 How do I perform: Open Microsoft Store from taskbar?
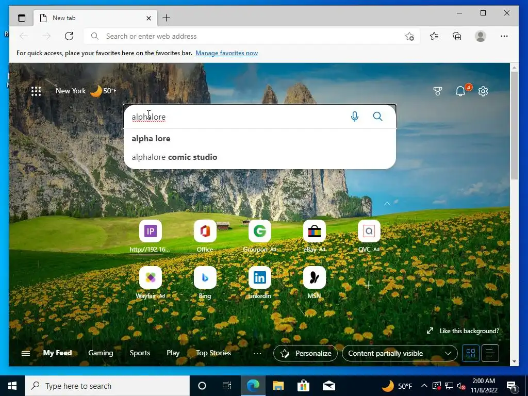[303, 386]
